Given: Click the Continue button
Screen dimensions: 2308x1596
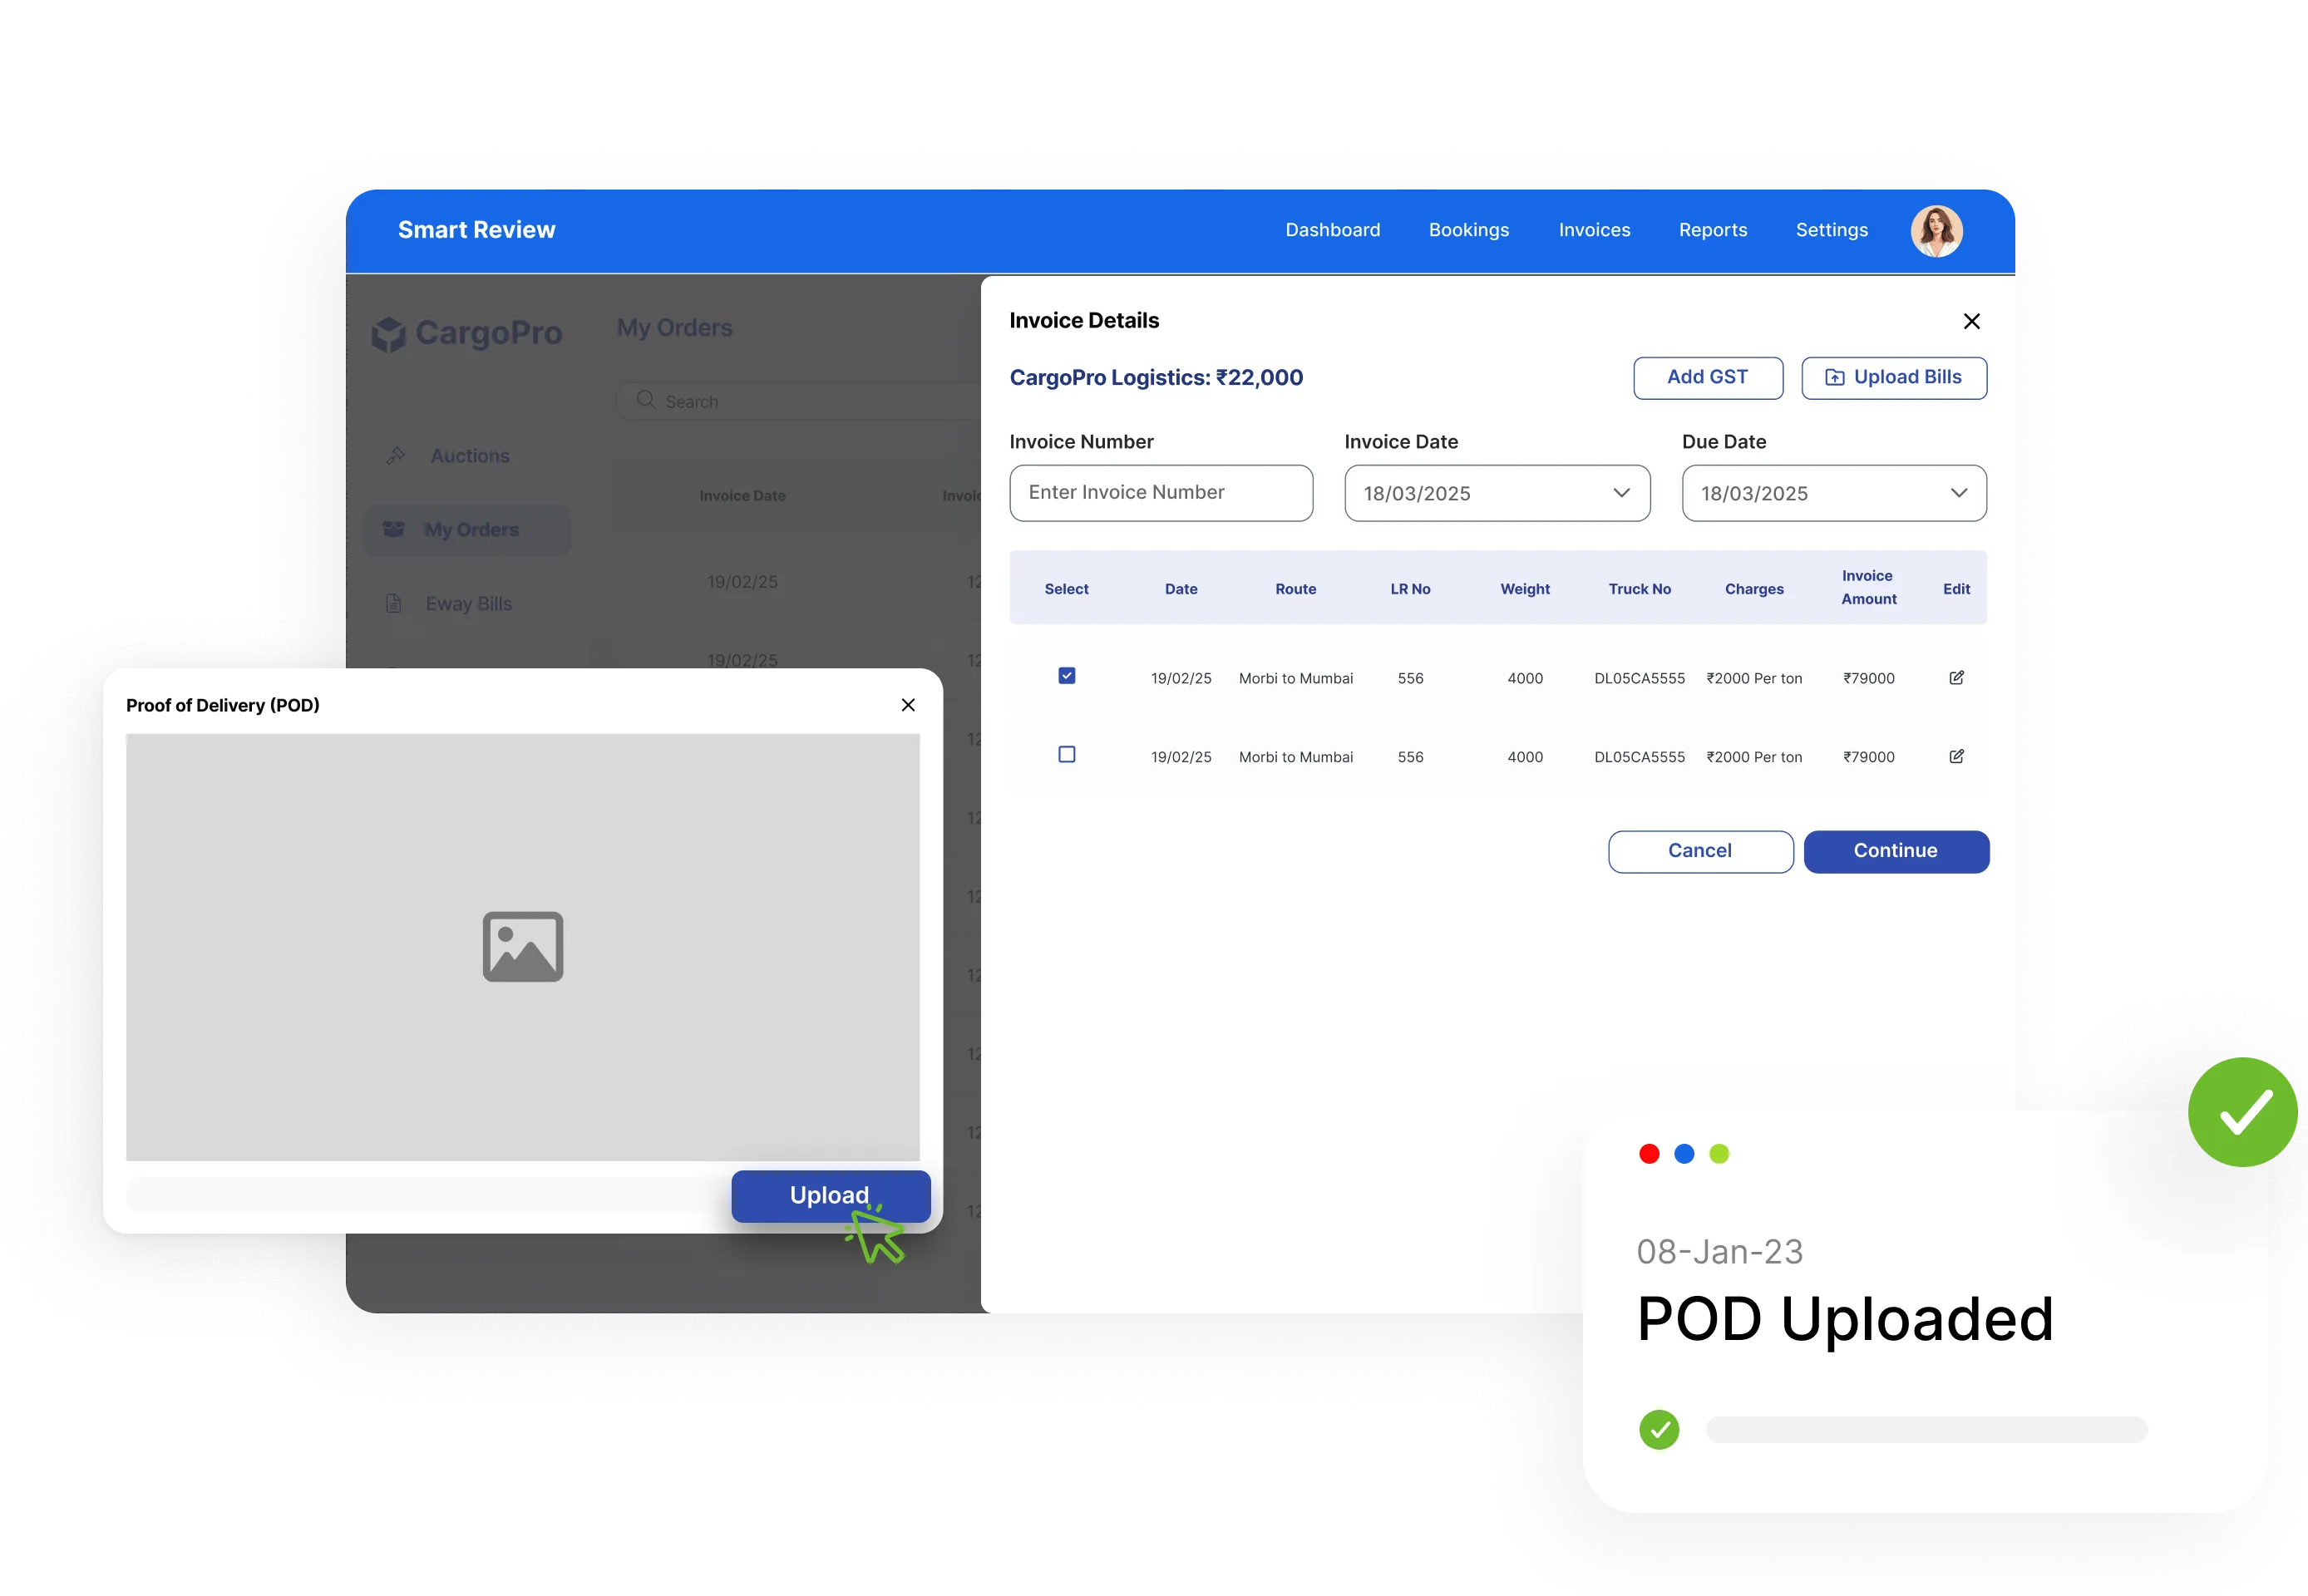Looking at the screenshot, I should [1896, 852].
